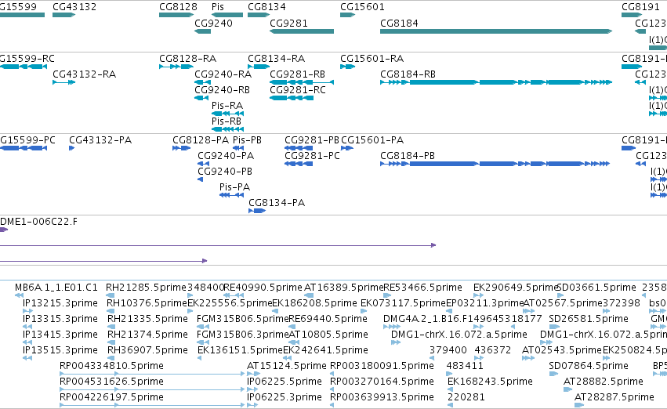
Task: Click the longer purple arrow feature
Action: point(218,245)
